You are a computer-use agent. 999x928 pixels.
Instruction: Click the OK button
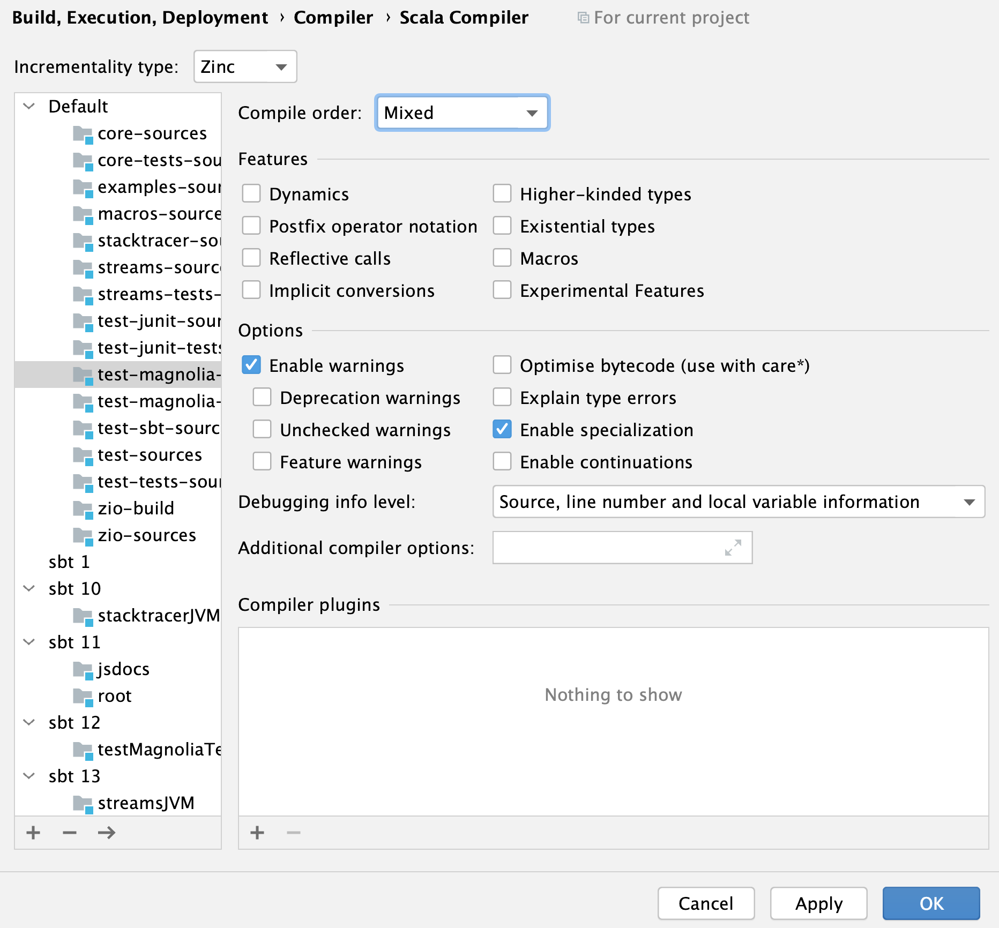(931, 903)
